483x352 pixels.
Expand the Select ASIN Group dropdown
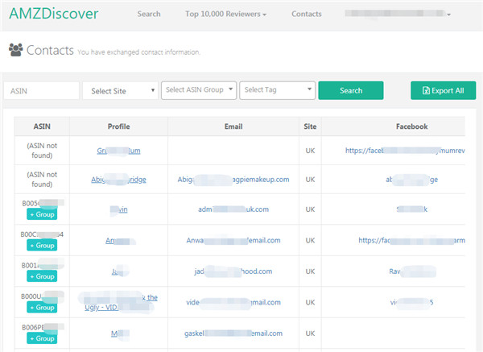click(x=200, y=90)
